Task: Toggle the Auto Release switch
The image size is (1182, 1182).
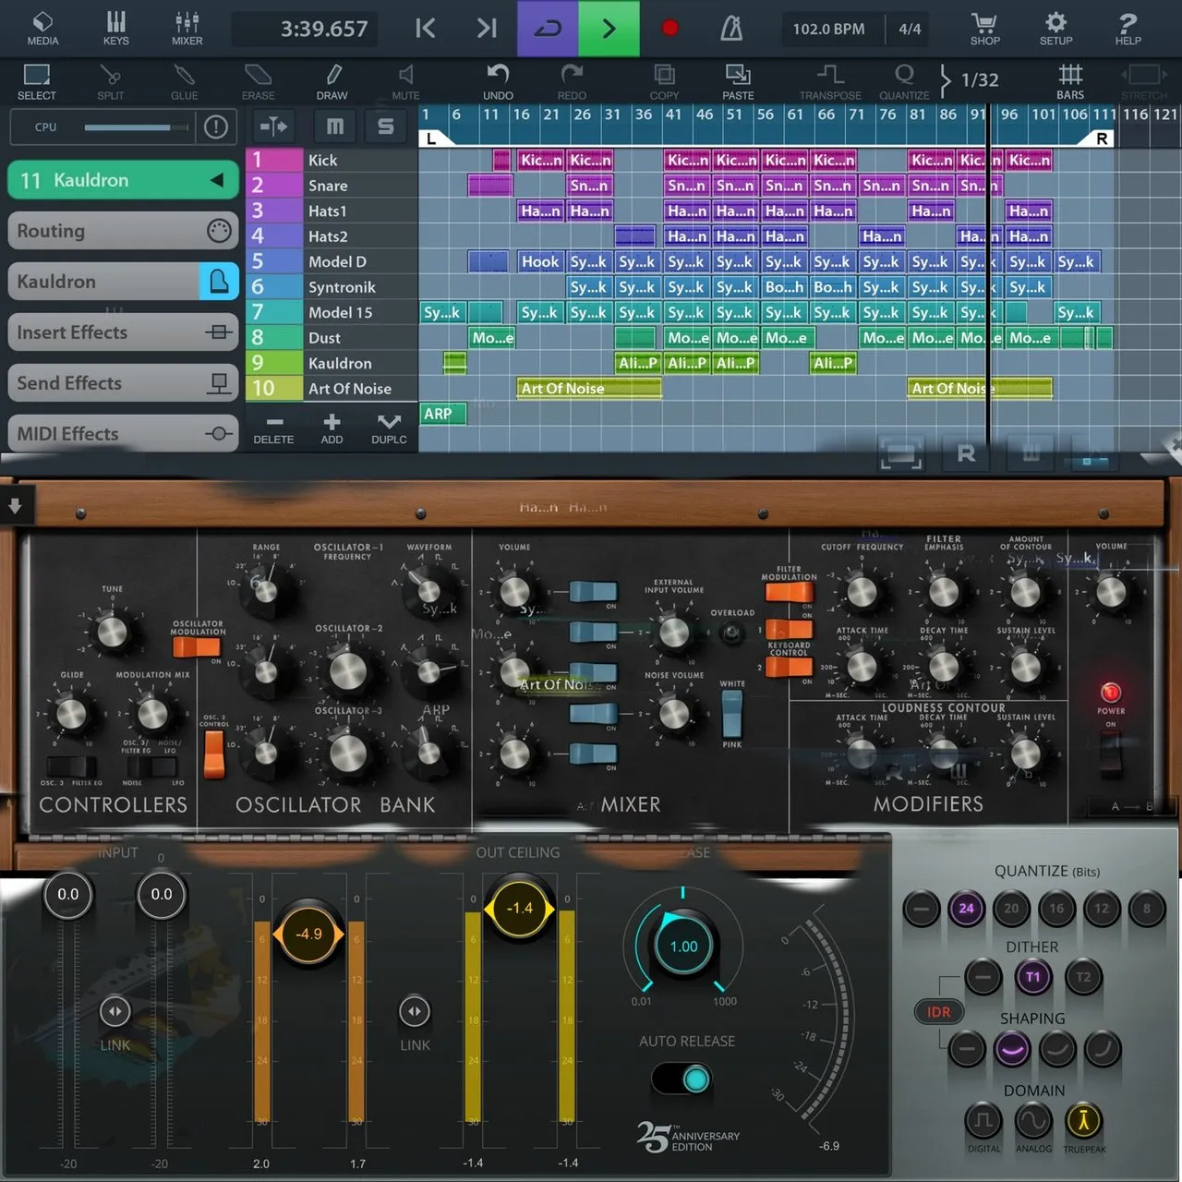Action: 681,1079
